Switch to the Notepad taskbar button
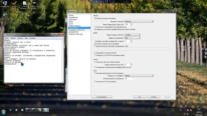207x116 pixels. pos(46,110)
